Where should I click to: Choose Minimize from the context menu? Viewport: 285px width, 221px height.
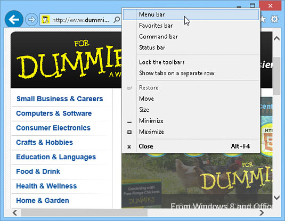point(191,121)
